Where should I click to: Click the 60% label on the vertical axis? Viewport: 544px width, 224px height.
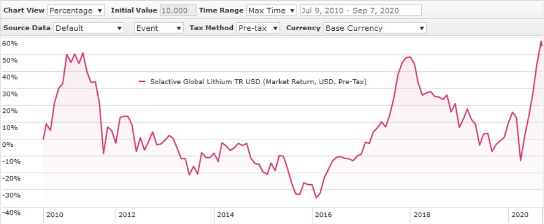[10, 43]
